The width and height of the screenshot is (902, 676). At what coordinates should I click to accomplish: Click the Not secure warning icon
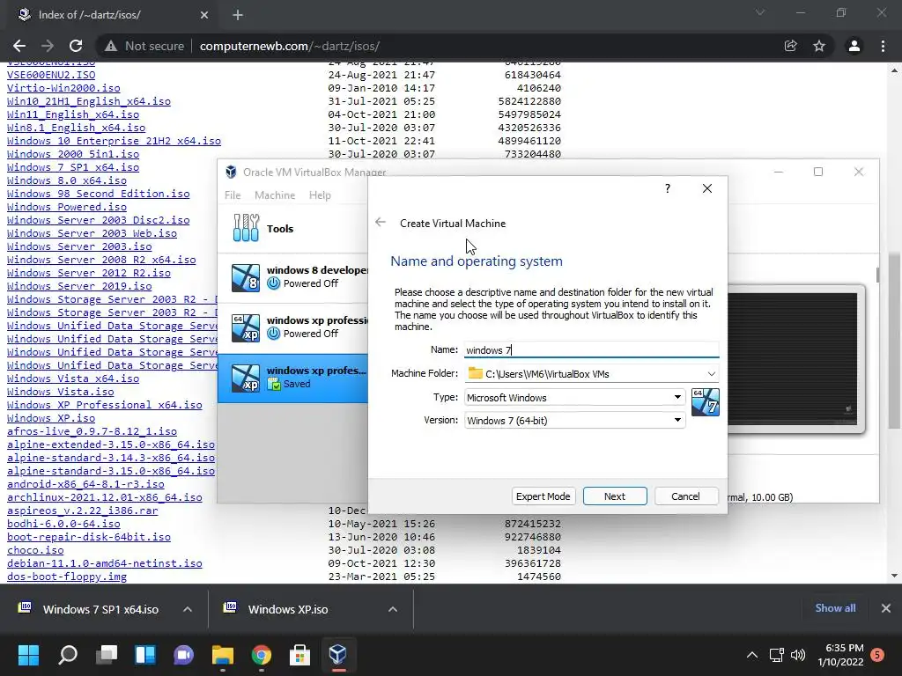(111, 46)
